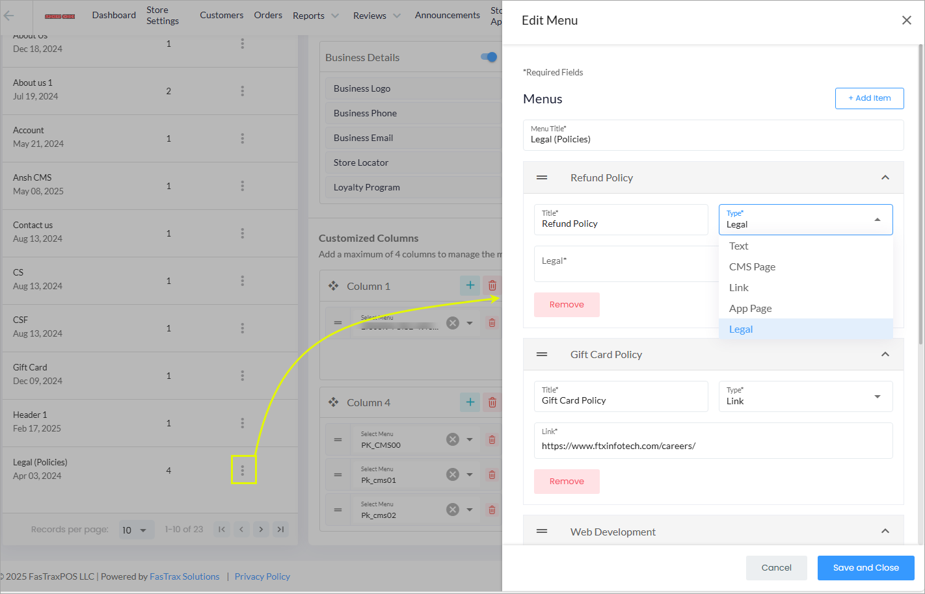
Task: Click drag handle of Gift Card Policy item
Action: coord(542,354)
